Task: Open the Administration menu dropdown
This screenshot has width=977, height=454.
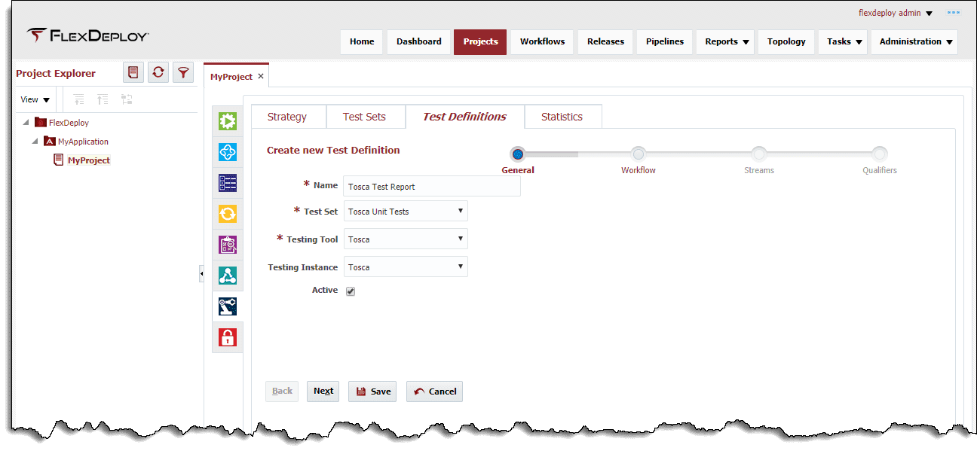Action: coord(914,41)
